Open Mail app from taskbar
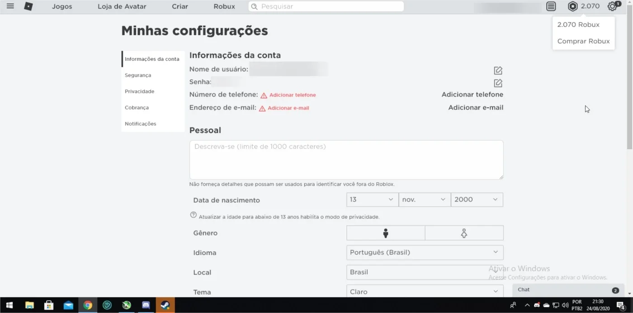Viewport: 633px width, 313px height. [x=68, y=305]
